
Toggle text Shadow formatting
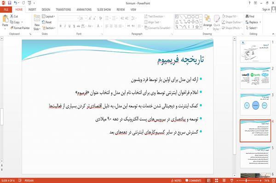point(74,26)
